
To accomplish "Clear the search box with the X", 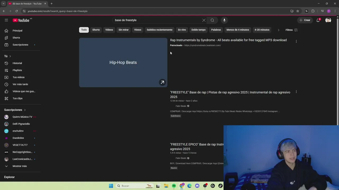I will tap(204, 20).
